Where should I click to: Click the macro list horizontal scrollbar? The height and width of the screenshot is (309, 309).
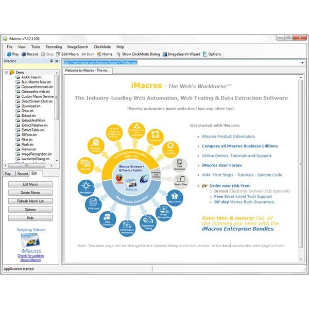coord(27,165)
